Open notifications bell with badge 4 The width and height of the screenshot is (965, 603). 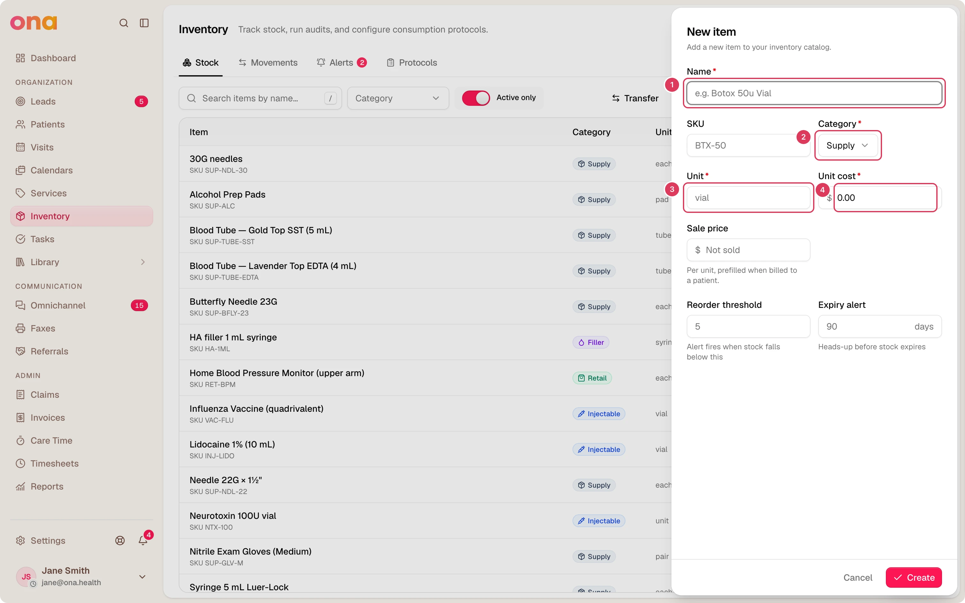coord(143,541)
